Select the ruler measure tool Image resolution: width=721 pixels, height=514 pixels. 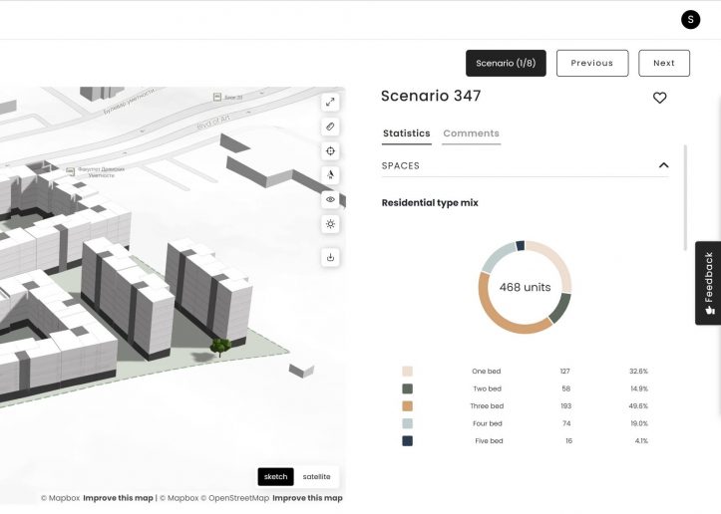tap(331, 127)
